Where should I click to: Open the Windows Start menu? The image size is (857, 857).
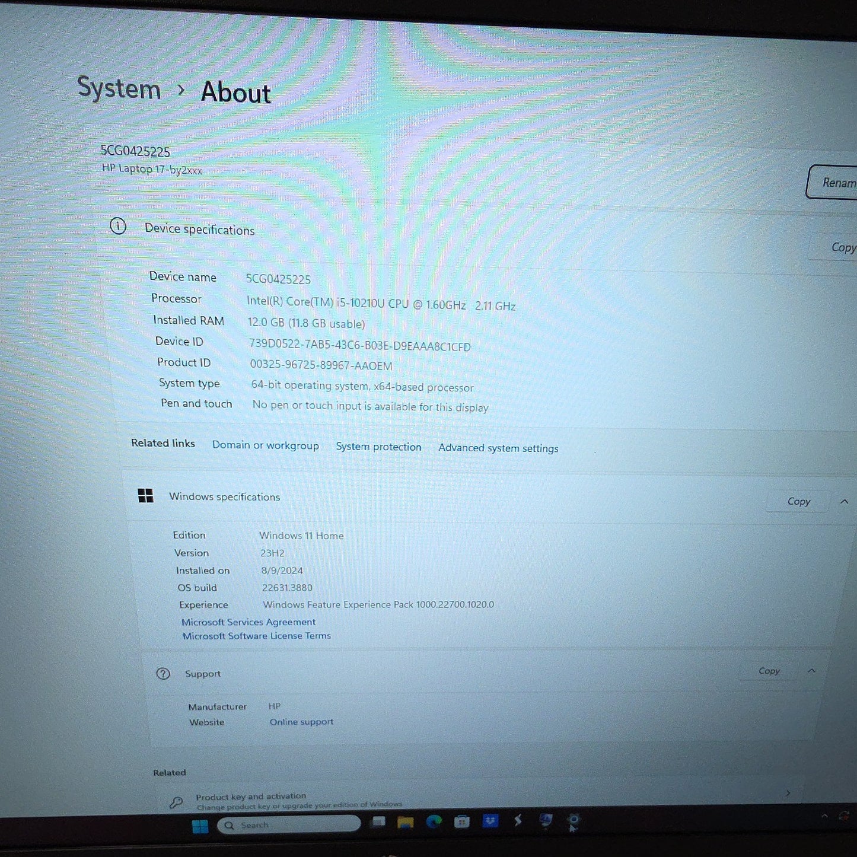click(x=200, y=826)
